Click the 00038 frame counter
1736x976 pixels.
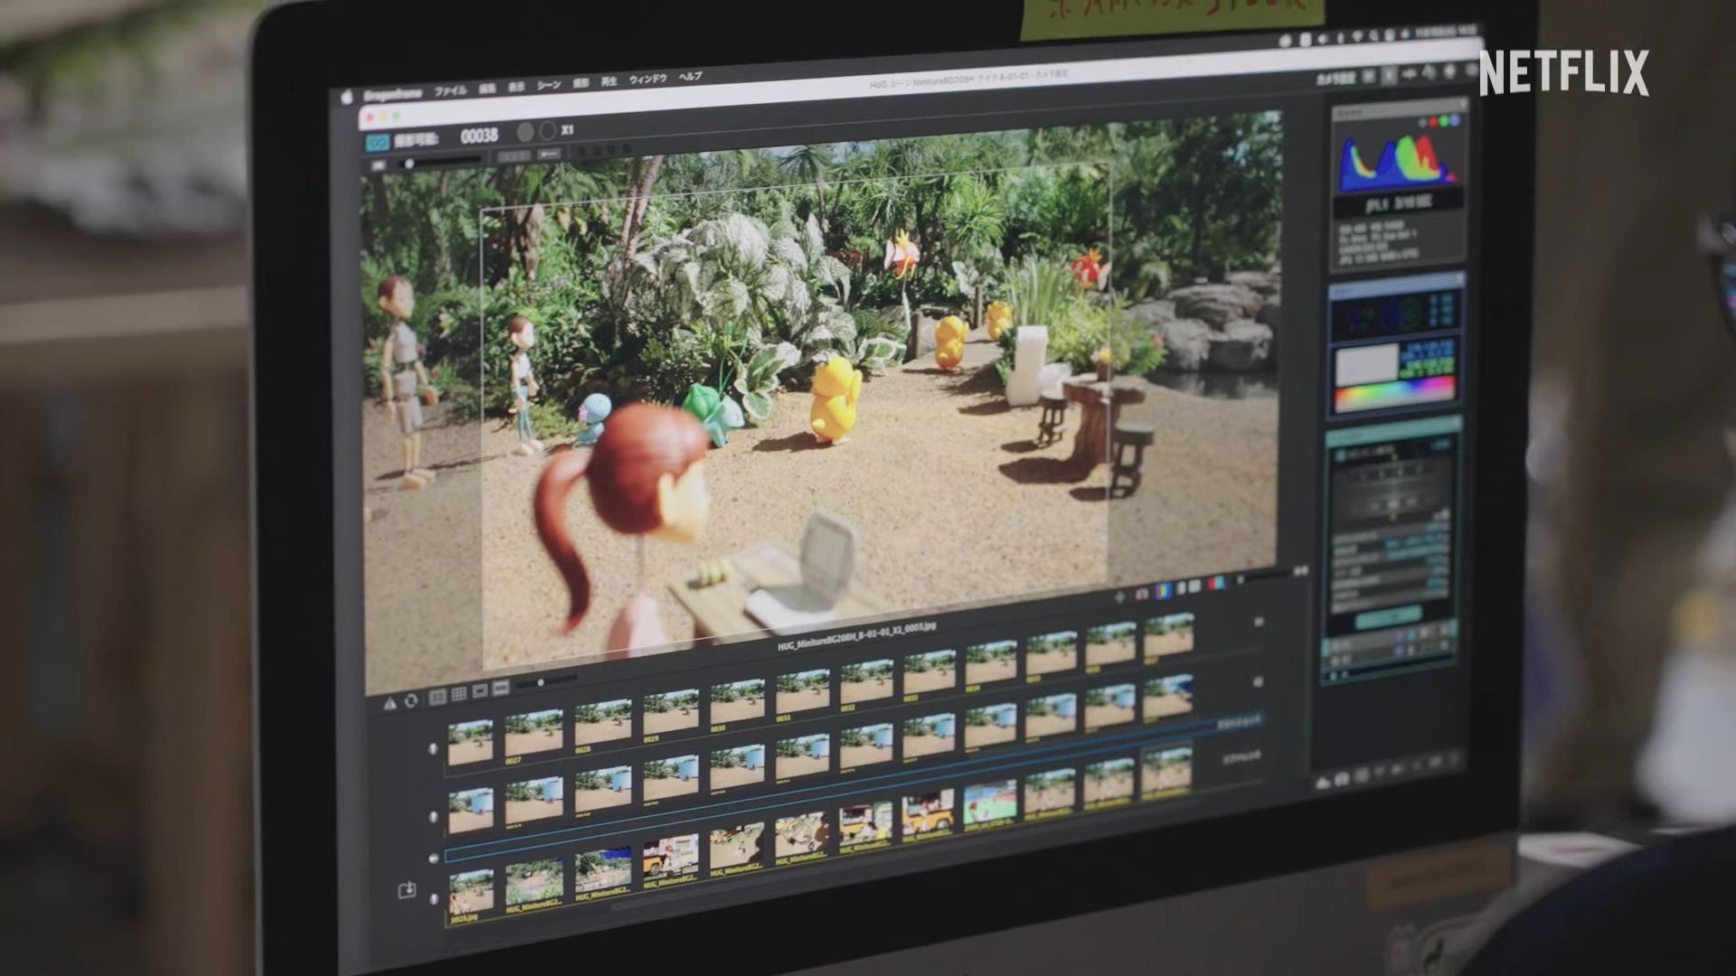point(479,136)
